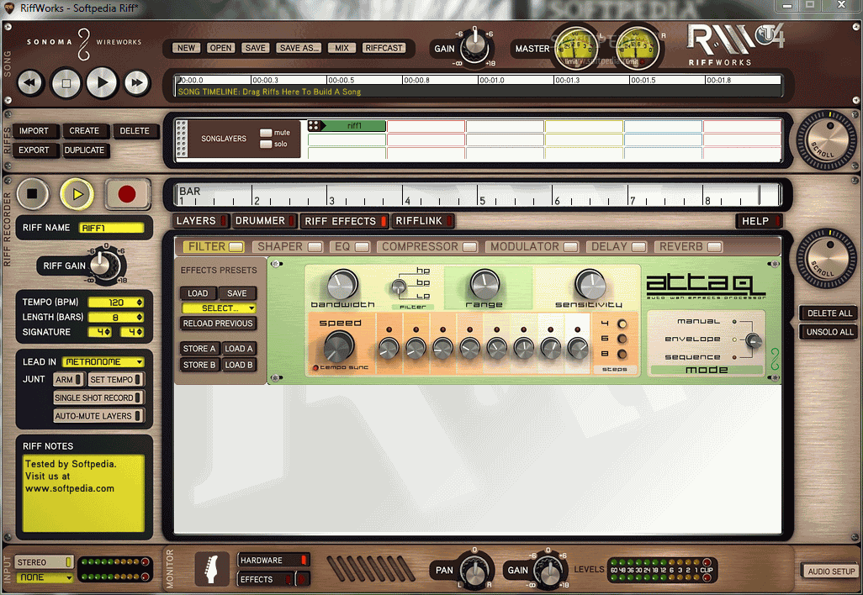The image size is (863, 595).
Task: Click the songlayers SCROLL knob
Action: (826, 140)
